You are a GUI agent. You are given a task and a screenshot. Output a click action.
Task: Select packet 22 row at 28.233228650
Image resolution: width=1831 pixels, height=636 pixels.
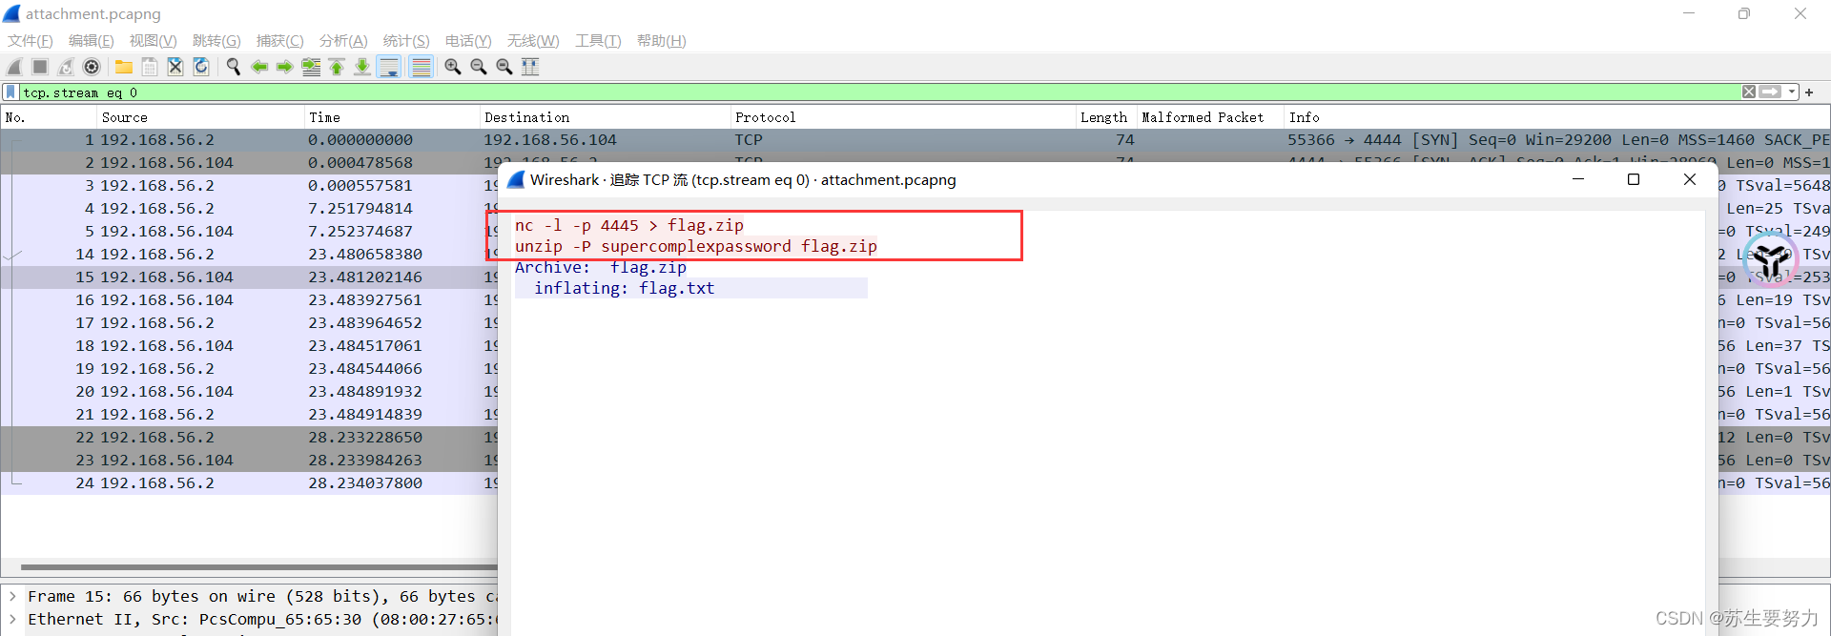(248, 438)
